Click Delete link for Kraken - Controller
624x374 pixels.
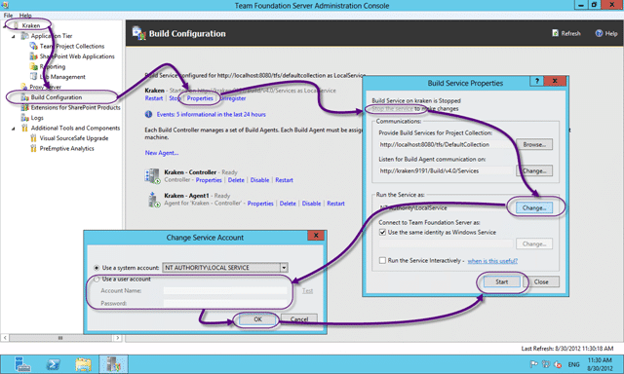[236, 180]
